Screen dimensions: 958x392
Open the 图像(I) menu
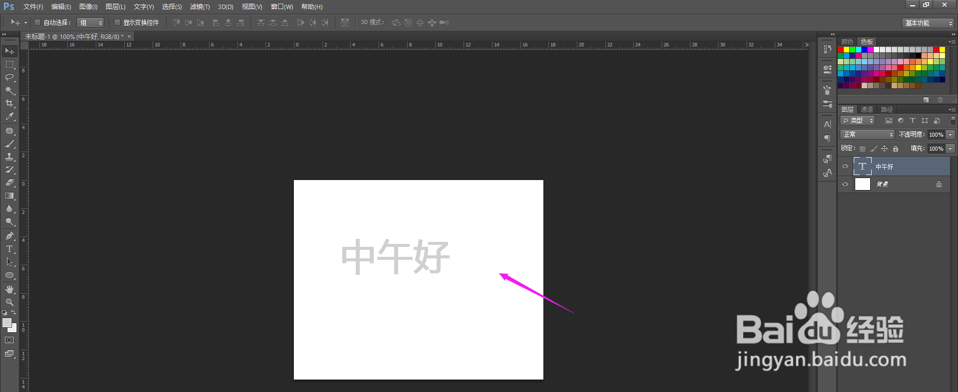[x=88, y=6]
